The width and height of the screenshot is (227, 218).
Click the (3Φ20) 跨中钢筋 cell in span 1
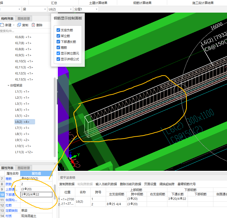tap(137, 199)
